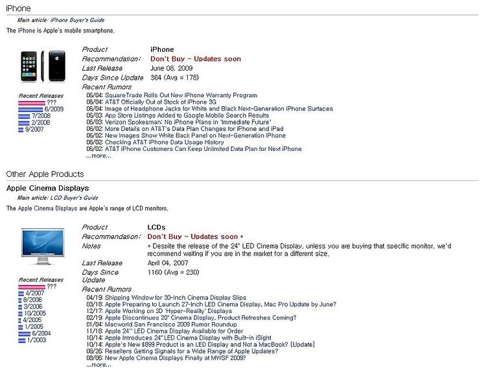The image size is (486, 368).
Task: Open New Apple Cinema Displays Finally at MWSF 2009
Action: 175,358
